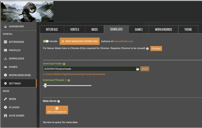Toggle the Handle Mod Manager Download switch
Viewport: 202px width, 128px height.
point(46,41)
